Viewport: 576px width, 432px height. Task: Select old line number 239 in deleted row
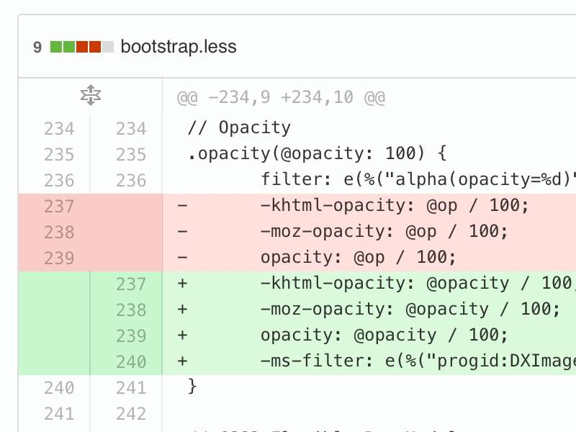tap(59, 258)
